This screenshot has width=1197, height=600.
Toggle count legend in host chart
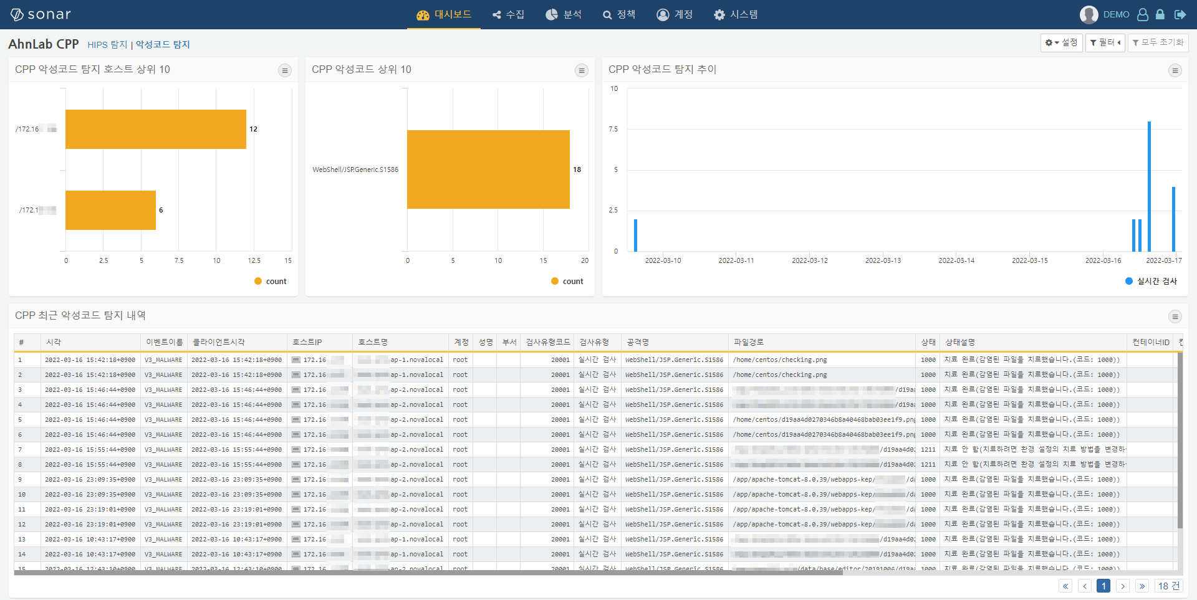271,281
